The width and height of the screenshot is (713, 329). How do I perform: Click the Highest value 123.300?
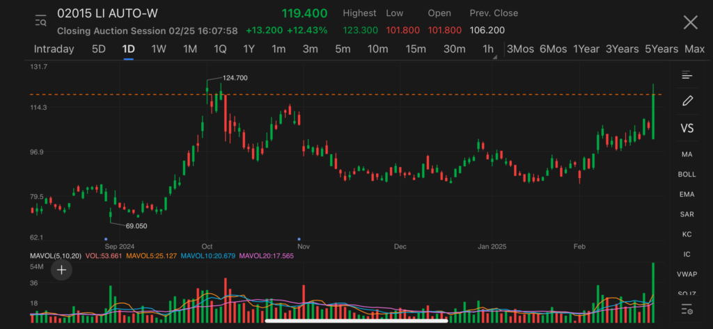360,31
